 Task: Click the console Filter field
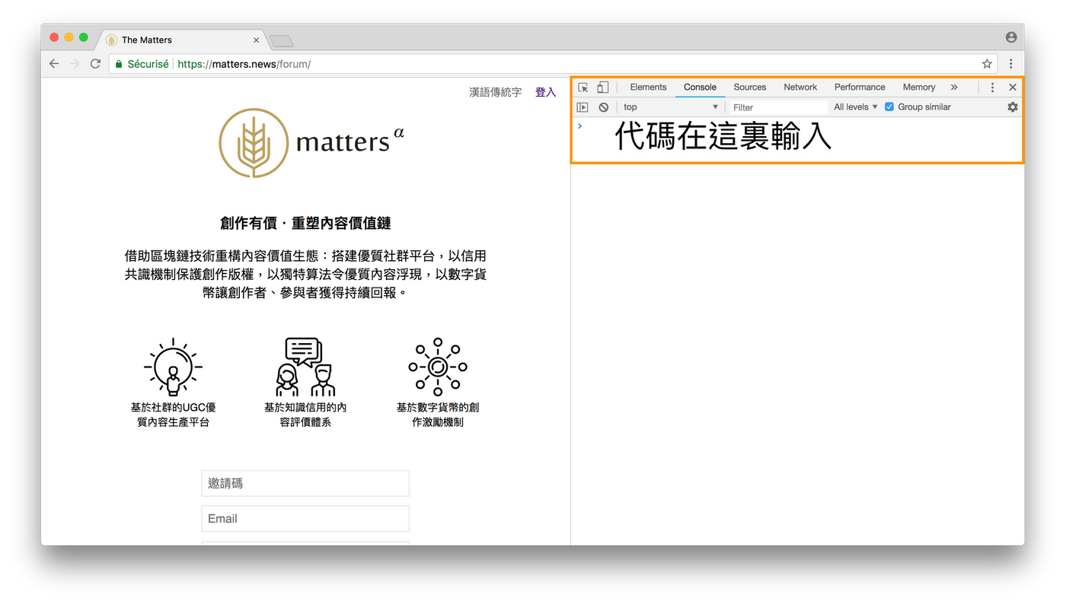[778, 107]
